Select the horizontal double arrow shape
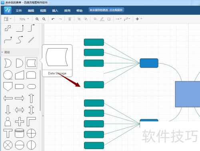This screenshot has width=200, height=151. click(20, 110)
